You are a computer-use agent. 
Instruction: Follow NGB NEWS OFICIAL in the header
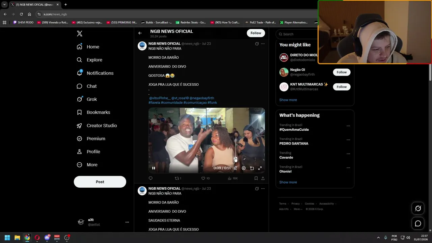[x=256, y=33]
